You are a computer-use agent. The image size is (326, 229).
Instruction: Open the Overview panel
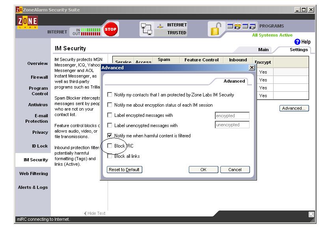coord(37,63)
